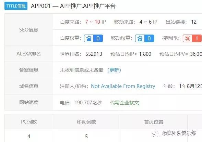The width and height of the screenshot is (202, 142).
Task: Click the 移动词数 column header
Action: (x=86, y=122)
